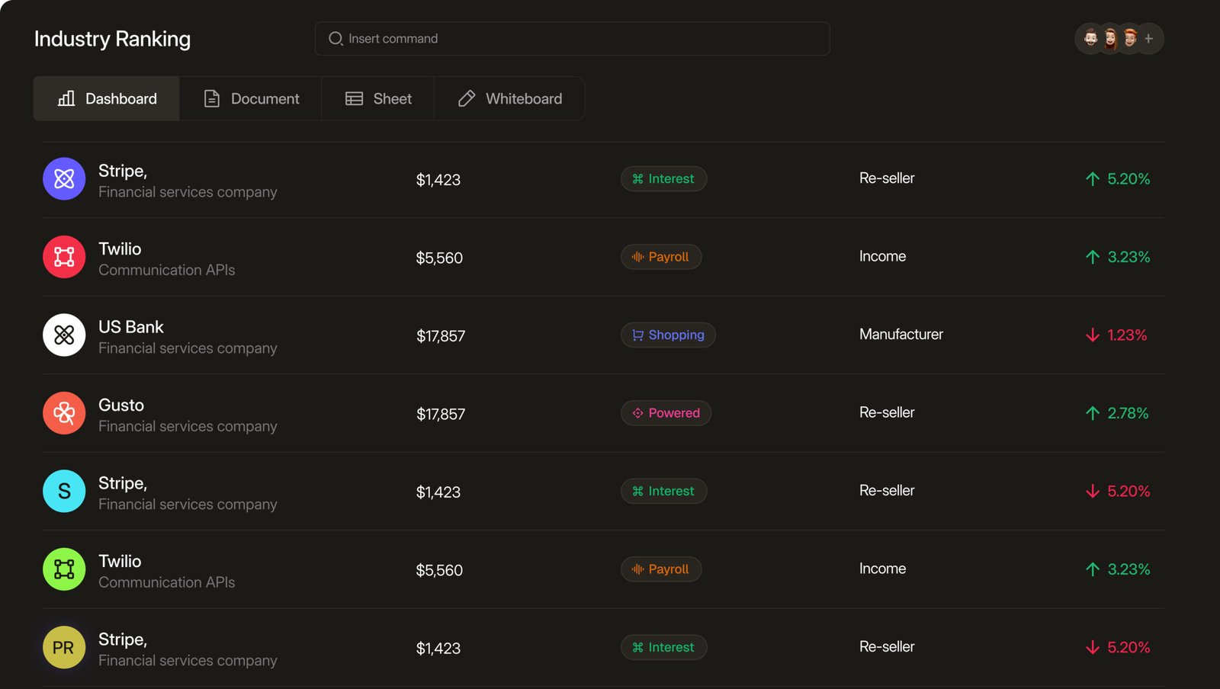Image resolution: width=1220 pixels, height=689 pixels.
Task: Click the Gusto company name
Action: coord(121,405)
